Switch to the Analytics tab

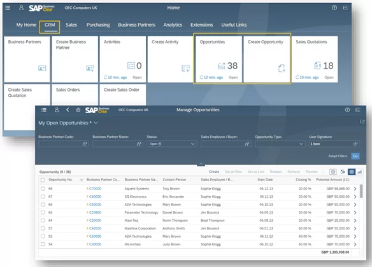click(x=173, y=25)
